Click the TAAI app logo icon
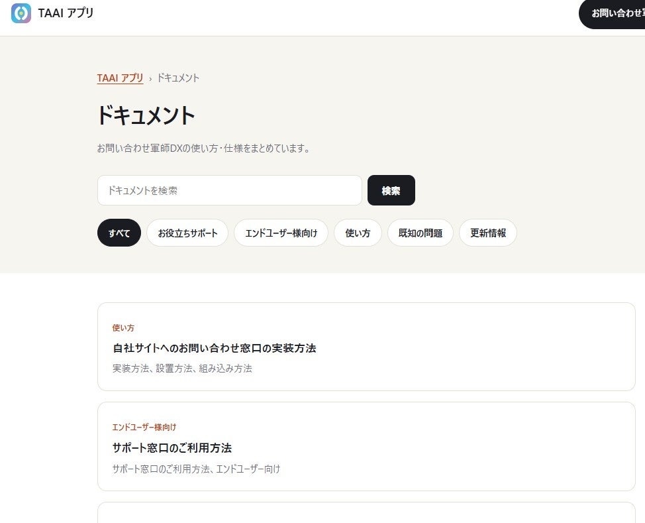This screenshot has height=523, width=645. point(21,13)
